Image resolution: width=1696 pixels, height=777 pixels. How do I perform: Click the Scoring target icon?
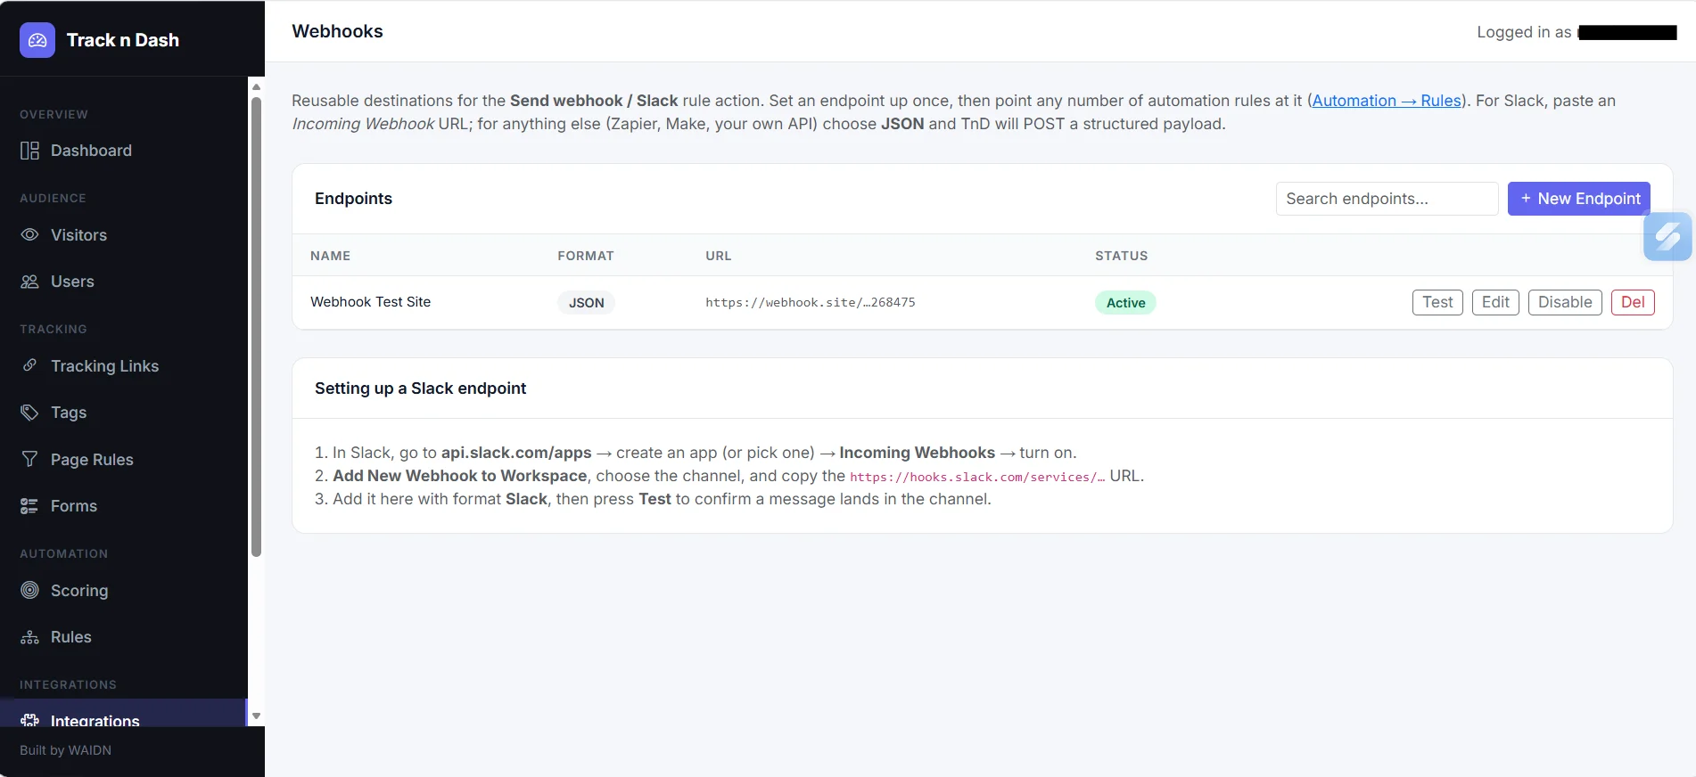[x=29, y=590]
